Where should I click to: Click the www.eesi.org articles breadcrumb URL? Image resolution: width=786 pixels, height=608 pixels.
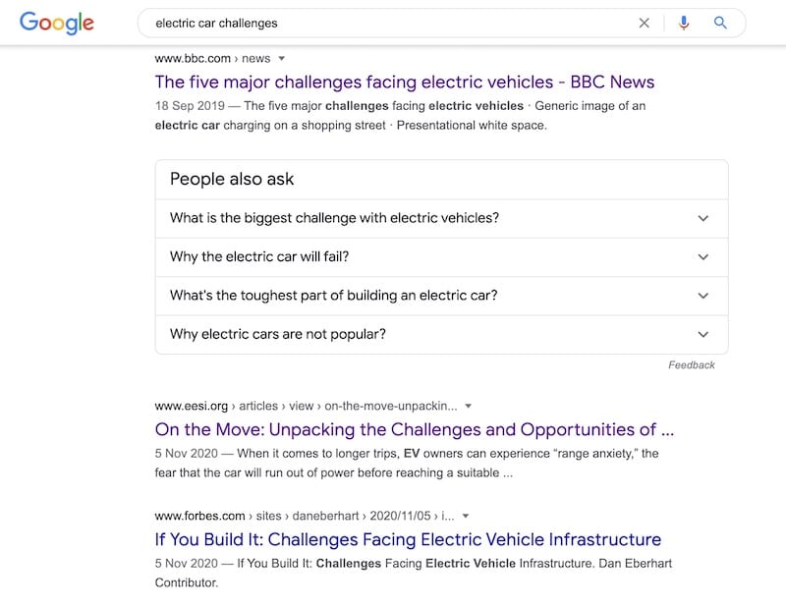tap(305, 406)
